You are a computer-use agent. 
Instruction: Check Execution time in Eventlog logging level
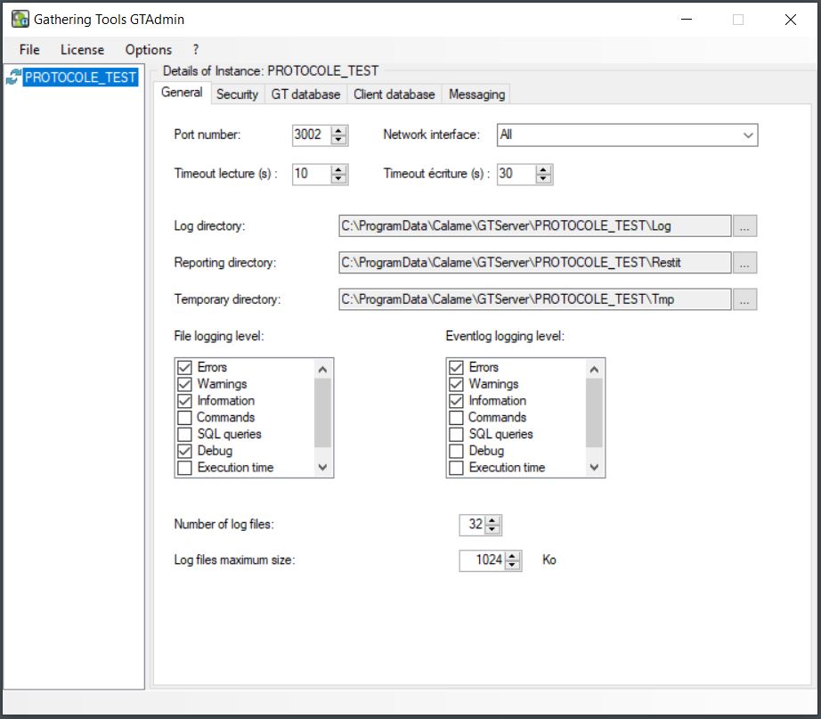pos(456,468)
